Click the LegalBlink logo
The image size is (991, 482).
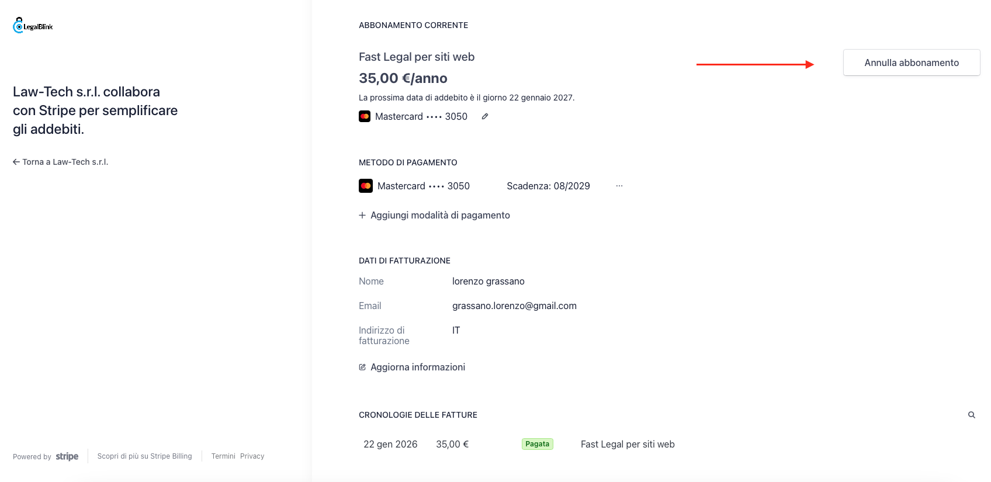[x=33, y=26]
